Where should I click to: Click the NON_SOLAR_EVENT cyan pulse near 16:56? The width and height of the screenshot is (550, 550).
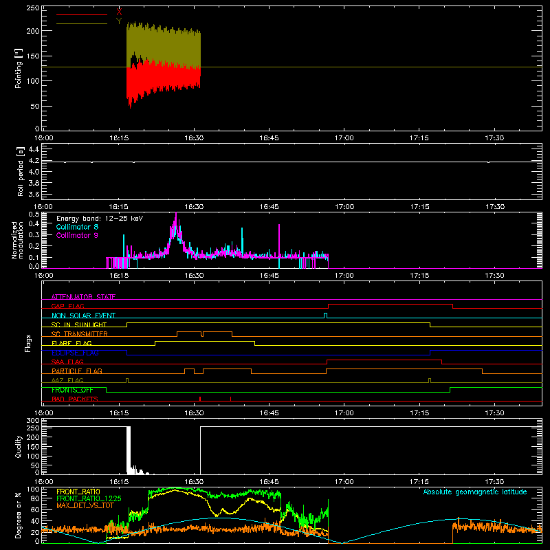pyautogui.click(x=325, y=316)
